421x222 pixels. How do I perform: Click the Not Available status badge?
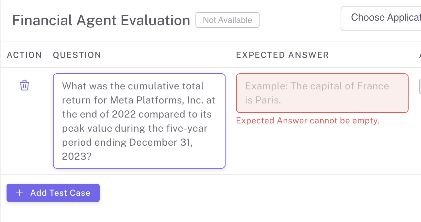[x=227, y=20]
